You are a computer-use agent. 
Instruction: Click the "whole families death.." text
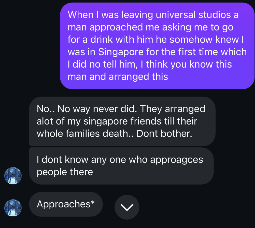[85, 134]
